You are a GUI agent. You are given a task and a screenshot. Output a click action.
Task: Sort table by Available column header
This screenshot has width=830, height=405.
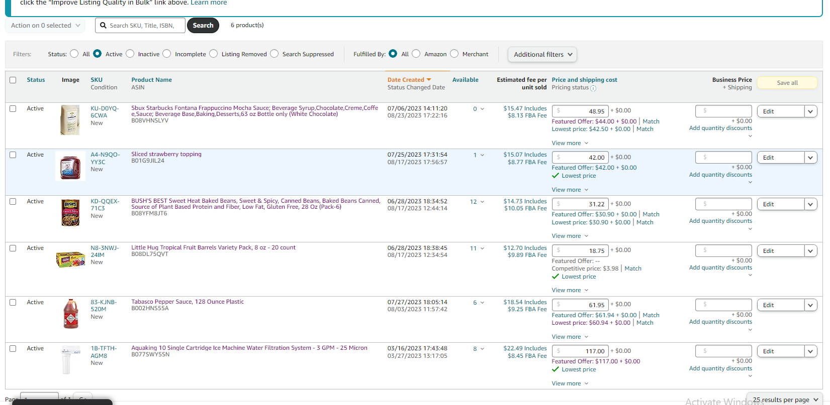point(466,80)
